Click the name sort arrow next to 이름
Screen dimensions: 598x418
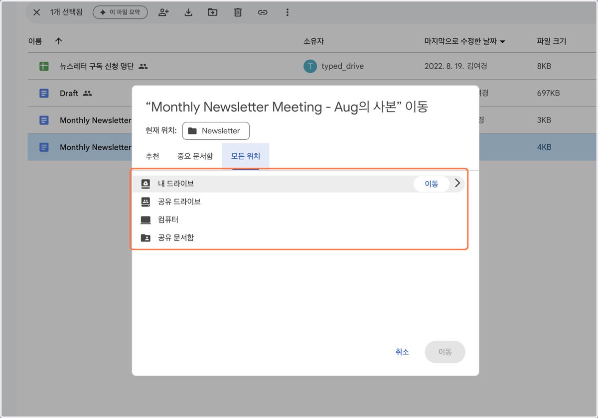click(59, 41)
